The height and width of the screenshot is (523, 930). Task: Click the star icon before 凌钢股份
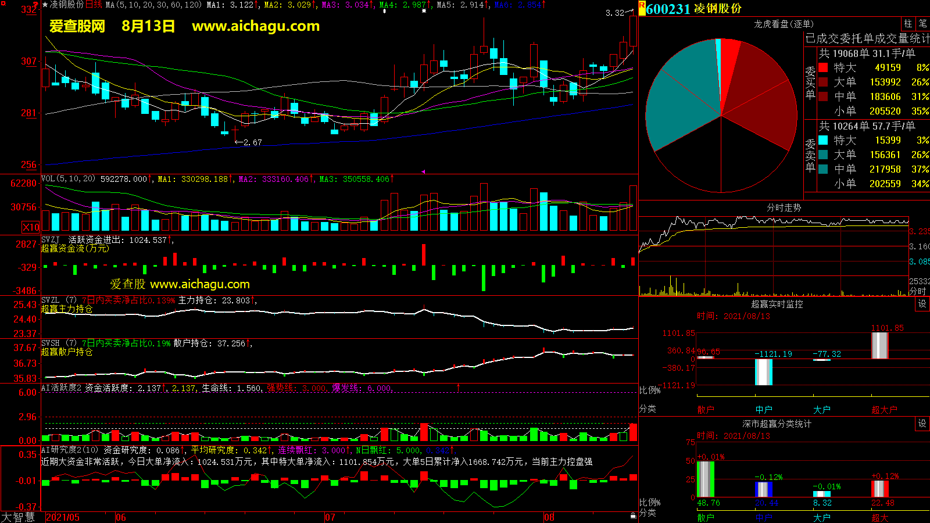[x=45, y=5]
